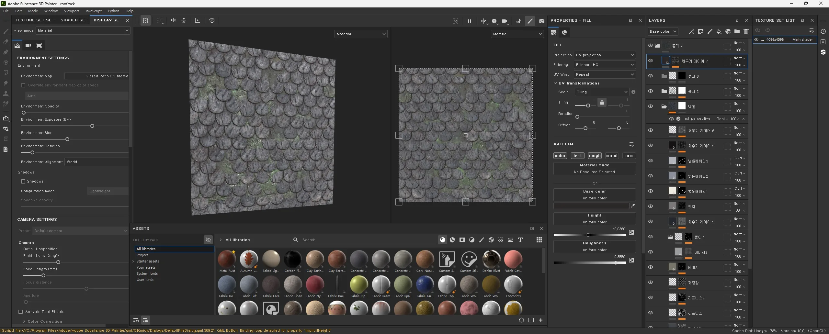Select the Material picker eyedropper tool
Image resolution: width=829 pixels, height=334 pixels.
[x=6, y=104]
